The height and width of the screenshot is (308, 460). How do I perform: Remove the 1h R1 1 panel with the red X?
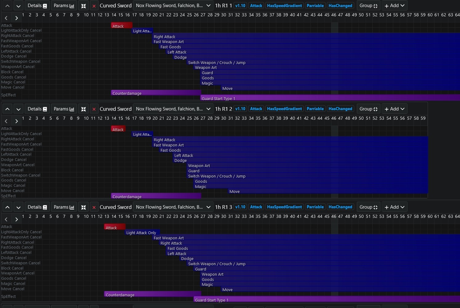pyautogui.click(x=94, y=6)
